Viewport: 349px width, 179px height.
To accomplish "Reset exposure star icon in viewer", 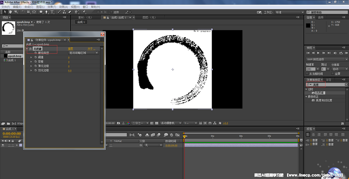I will pos(220,123).
